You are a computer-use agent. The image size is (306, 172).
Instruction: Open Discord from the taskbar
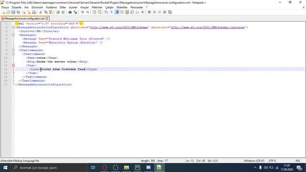(x=148, y=168)
